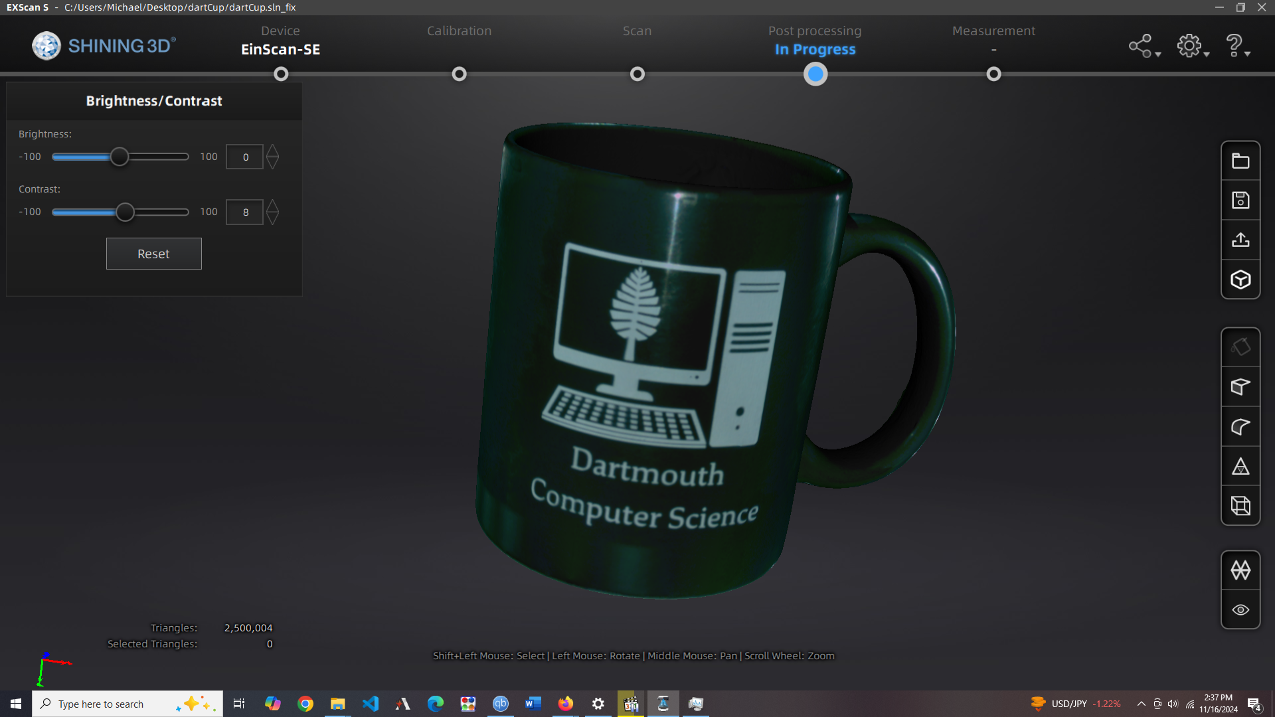Open Microsoft Edge from the taskbar
Screen dimensions: 1275x717
coord(436,704)
